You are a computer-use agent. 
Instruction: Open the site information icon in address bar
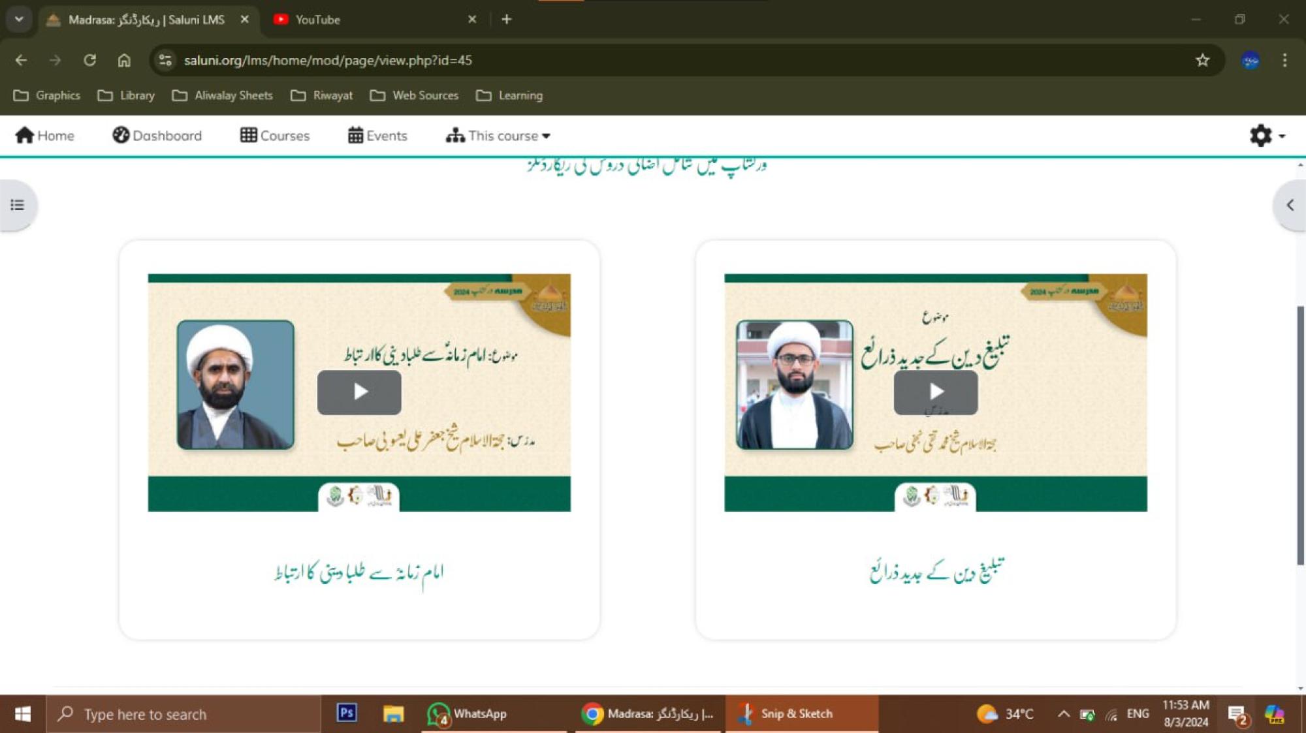click(x=165, y=60)
